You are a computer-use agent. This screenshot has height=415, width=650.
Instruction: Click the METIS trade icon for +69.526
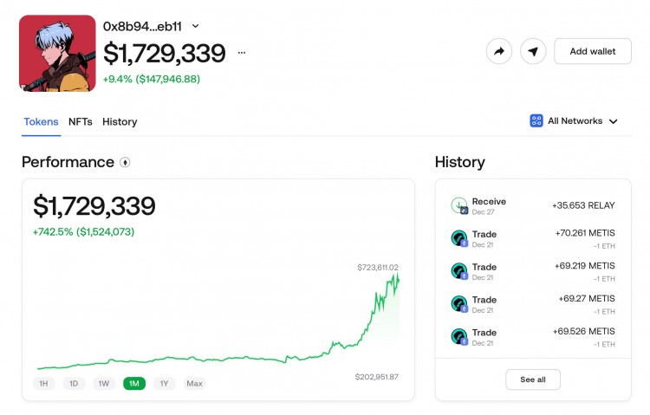[459, 337]
